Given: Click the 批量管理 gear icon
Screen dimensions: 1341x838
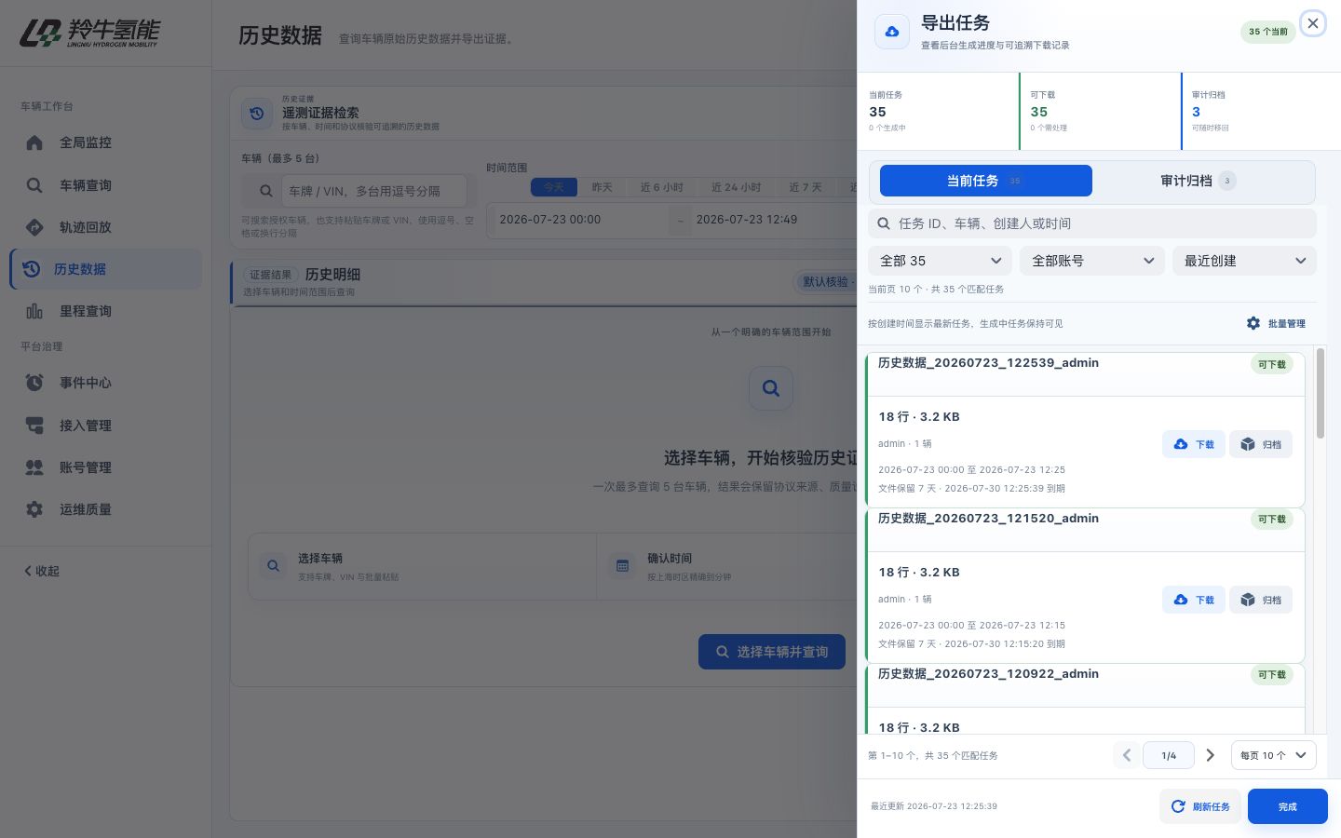Looking at the screenshot, I should 1253,323.
